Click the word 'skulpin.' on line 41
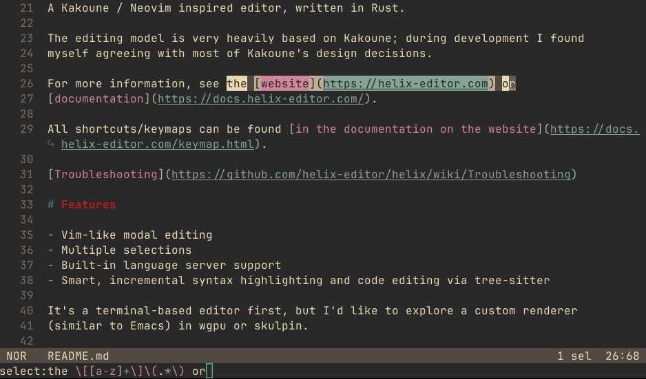Viewport: 646px width, 379px height. pos(282,326)
